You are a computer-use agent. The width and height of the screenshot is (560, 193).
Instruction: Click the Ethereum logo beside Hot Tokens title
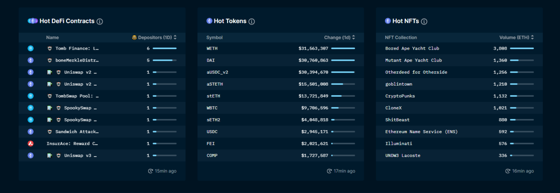pos(209,21)
